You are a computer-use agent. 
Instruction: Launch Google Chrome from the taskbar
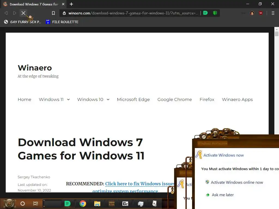tap(83, 204)
